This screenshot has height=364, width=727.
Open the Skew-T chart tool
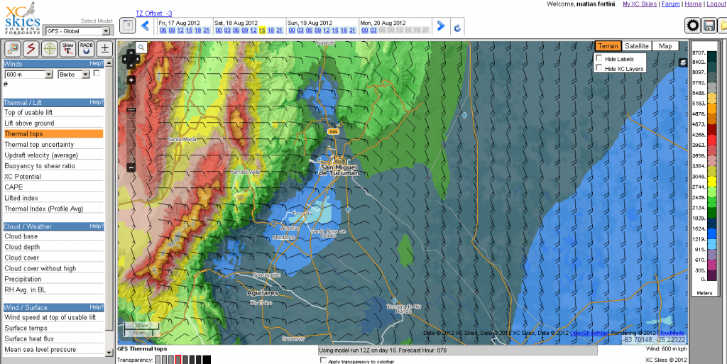tap(67, 48)
